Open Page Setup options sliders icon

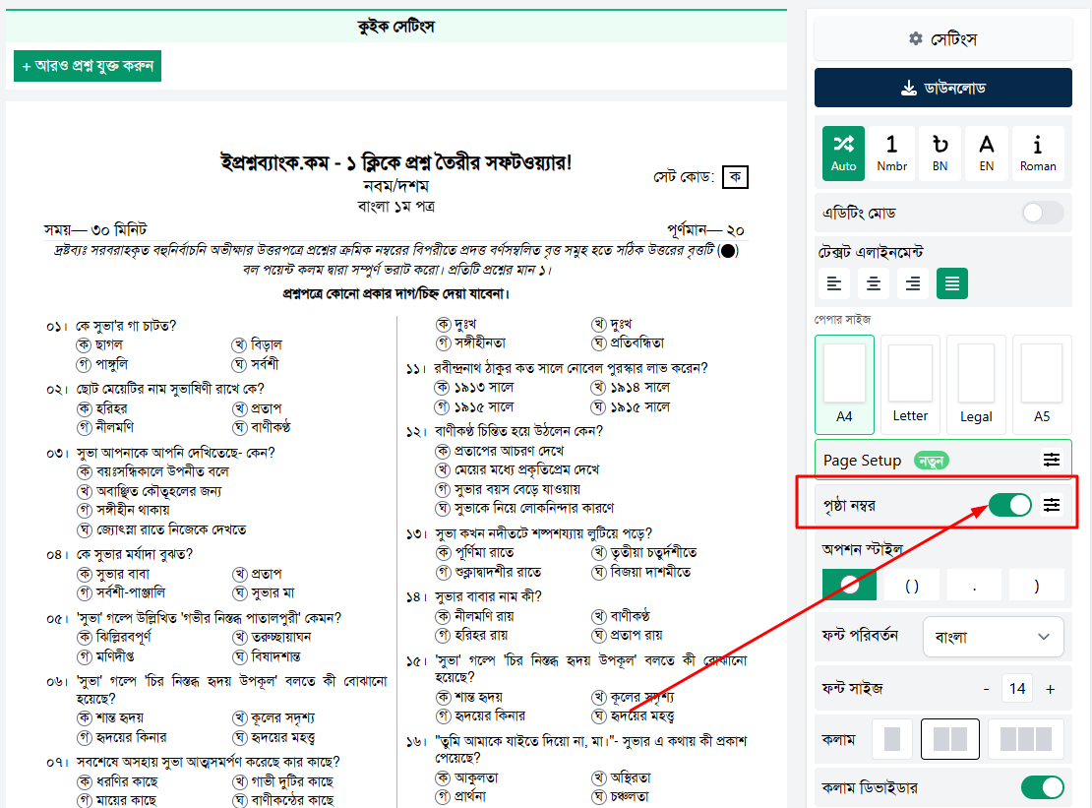click(1052, 460)
